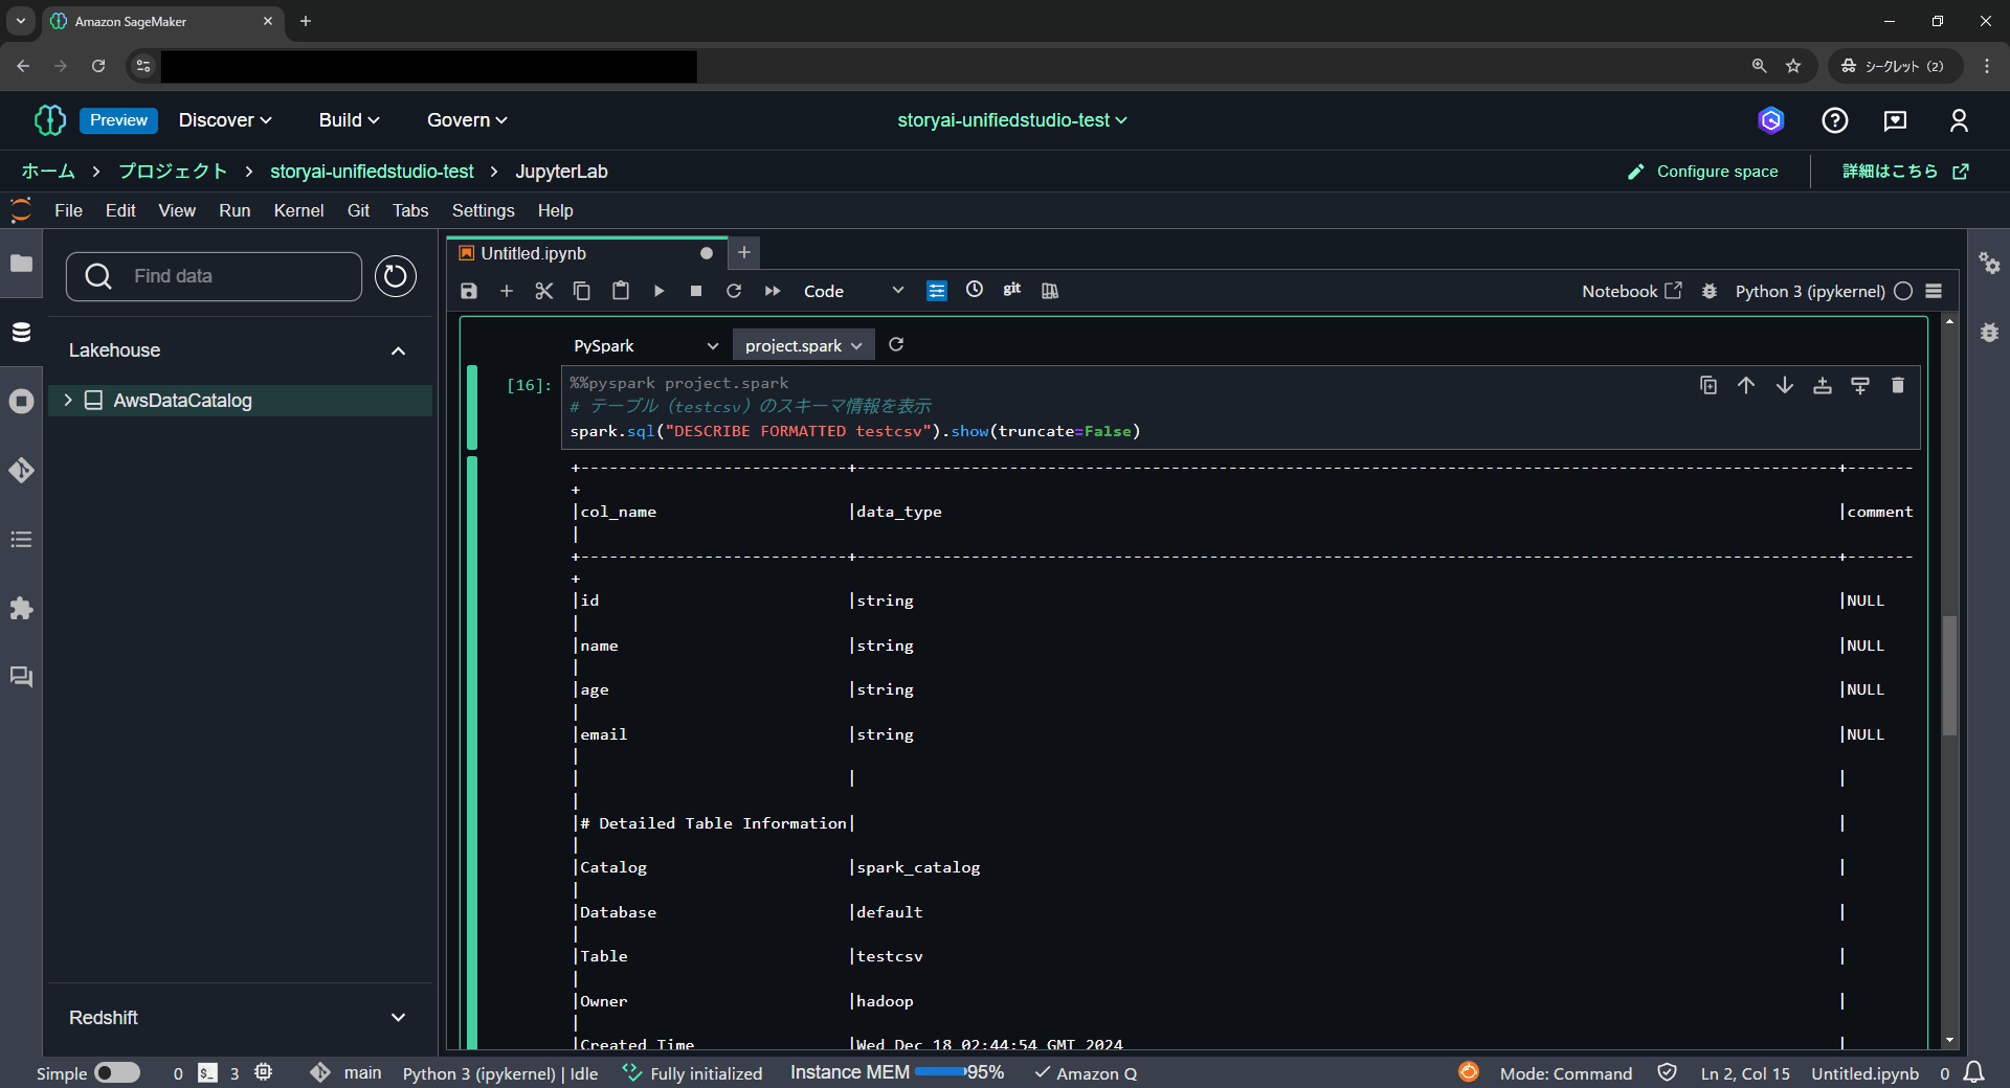Move the cell up
The height and width of the screenshot is (1088, 2010).
pos(1746,385)
